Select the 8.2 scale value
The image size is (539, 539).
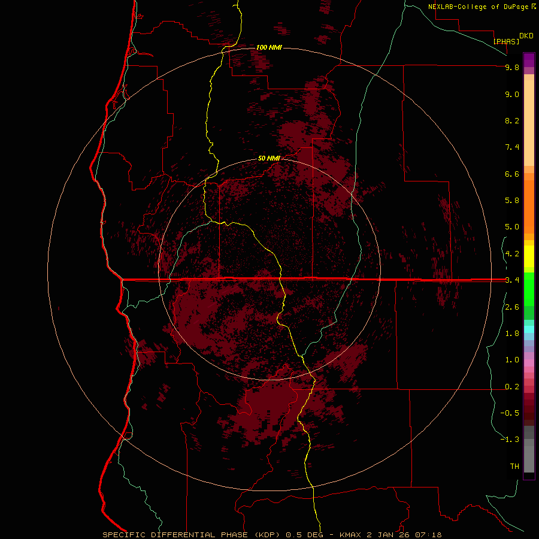(x=512, y=120)
